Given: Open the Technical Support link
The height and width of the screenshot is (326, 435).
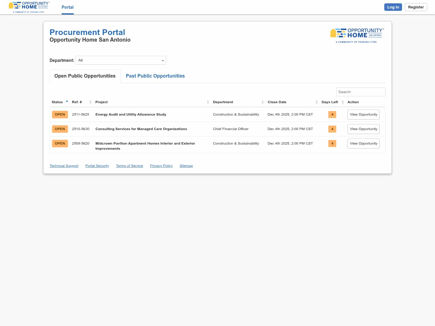Looking at the screenshot, I should [x=64, y=166].
